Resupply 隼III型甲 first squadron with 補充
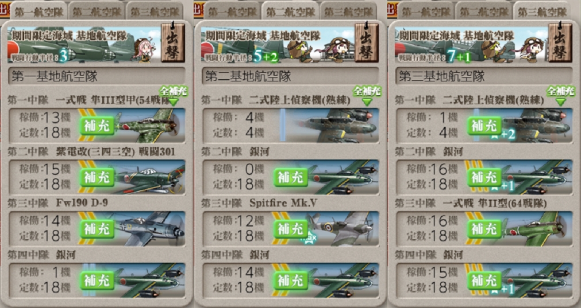Viewport: 581px width, 308px height. point(97,126)
